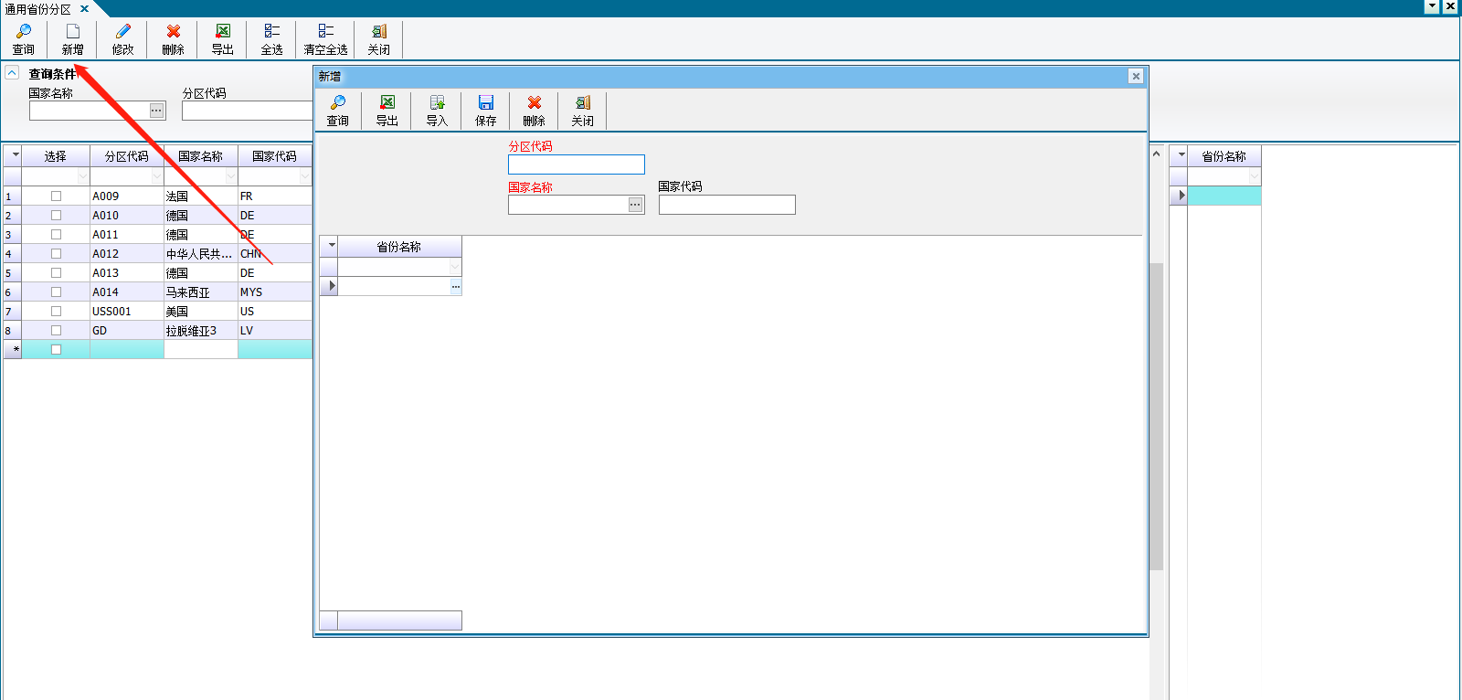The width and height of the screenshot is (1462, 700).
Task: Select cell MYS
Action: pyautogui.click(x=275, y=292)
